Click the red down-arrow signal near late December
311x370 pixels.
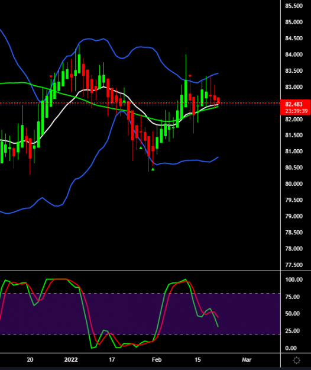pyautogui.click(x=51, y=76)
